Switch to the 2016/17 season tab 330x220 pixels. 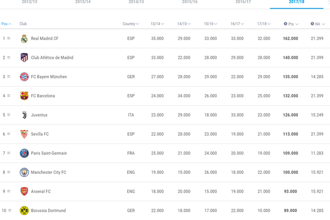243,2
